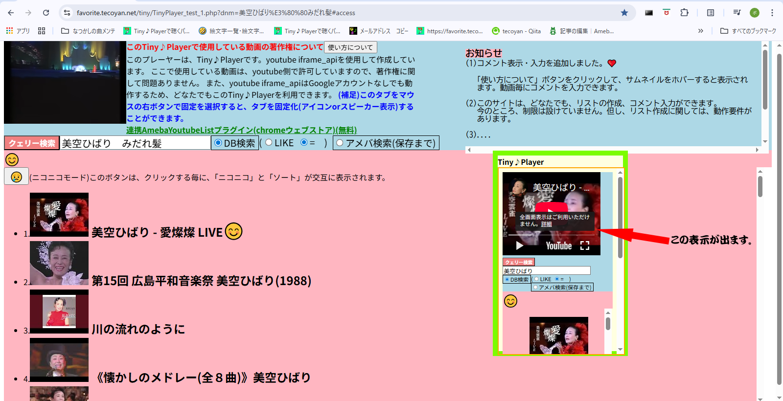783x401 pixels.
Task: Click the 使い方について button
Action: [350, 47]
